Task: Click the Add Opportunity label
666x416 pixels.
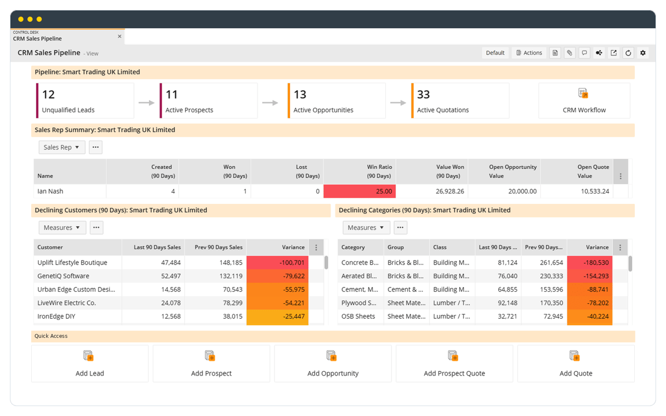Action: coord(333,374)
